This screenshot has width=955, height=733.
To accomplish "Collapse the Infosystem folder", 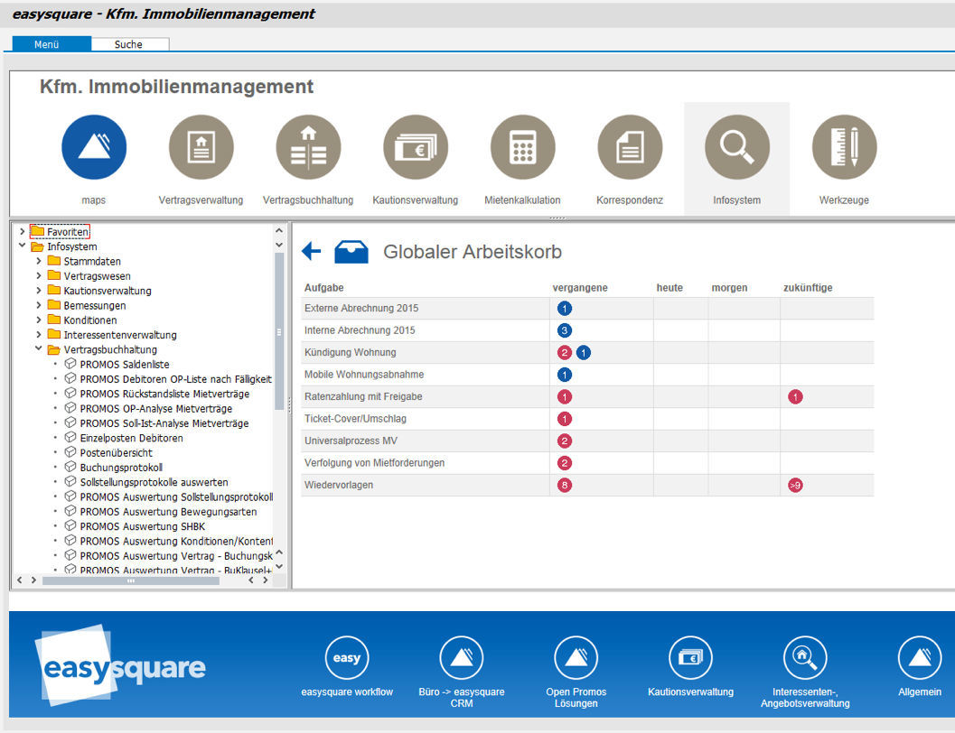I will click(23, 246).
